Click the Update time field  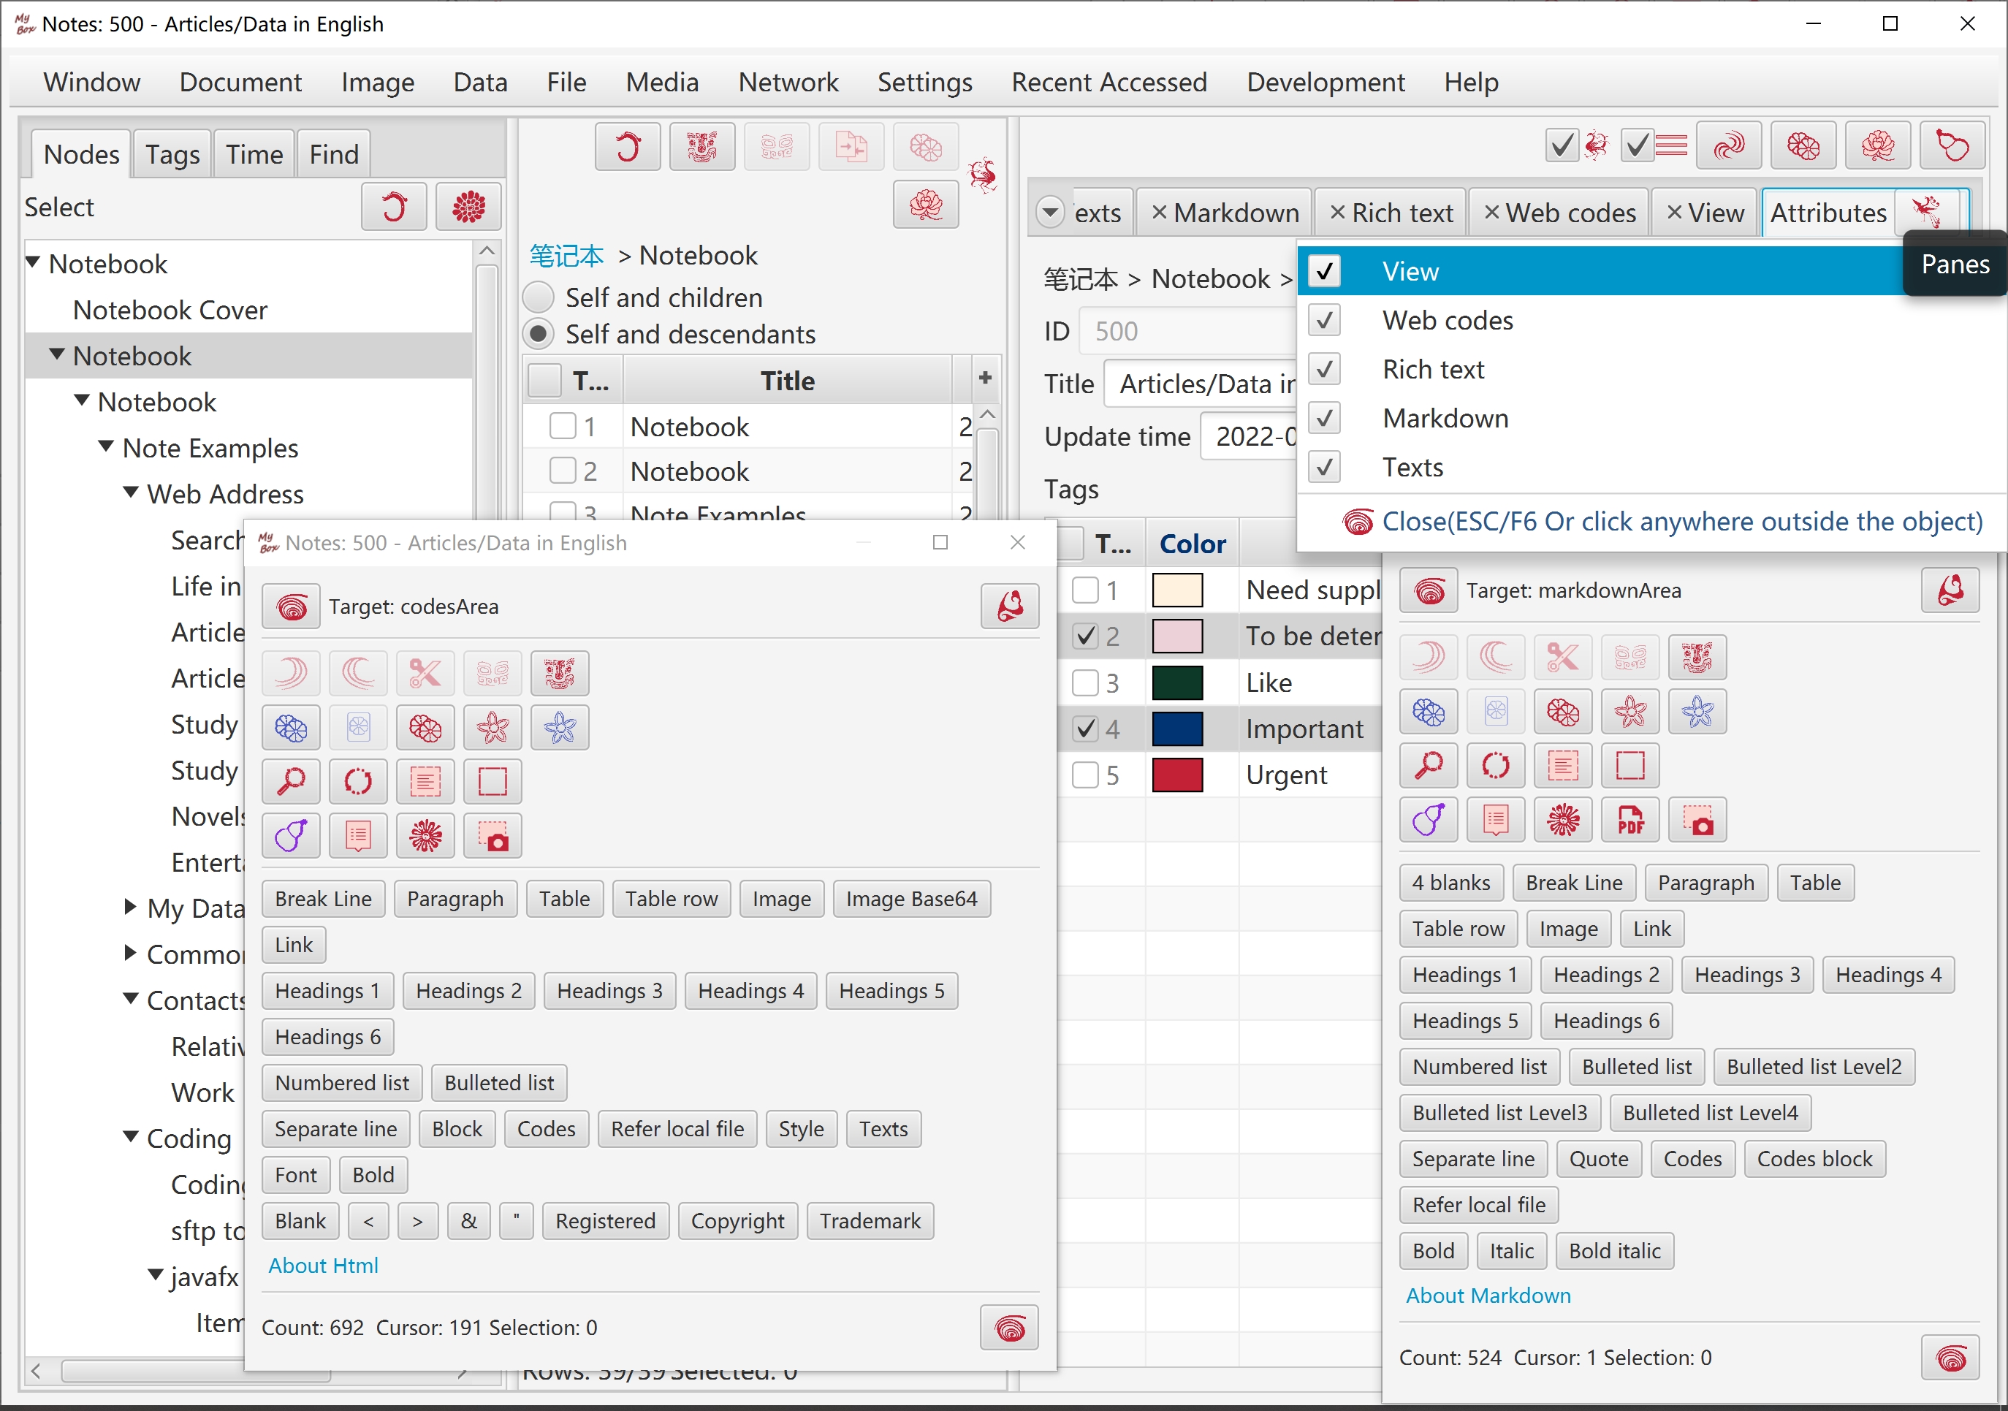(x=1249, y=436)
